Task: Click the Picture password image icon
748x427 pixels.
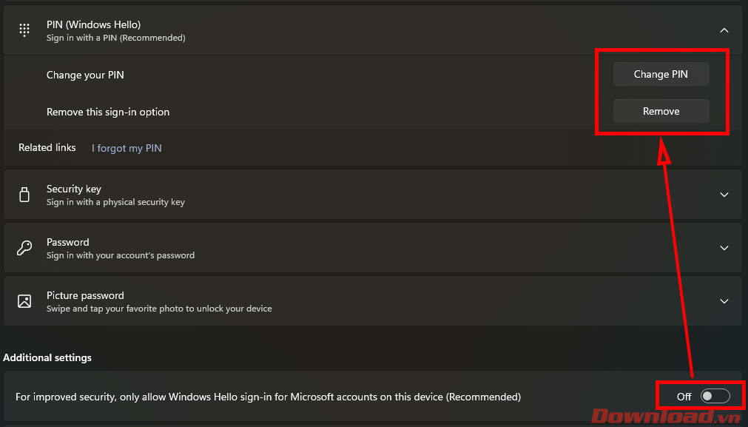Action: pos(24,301)
